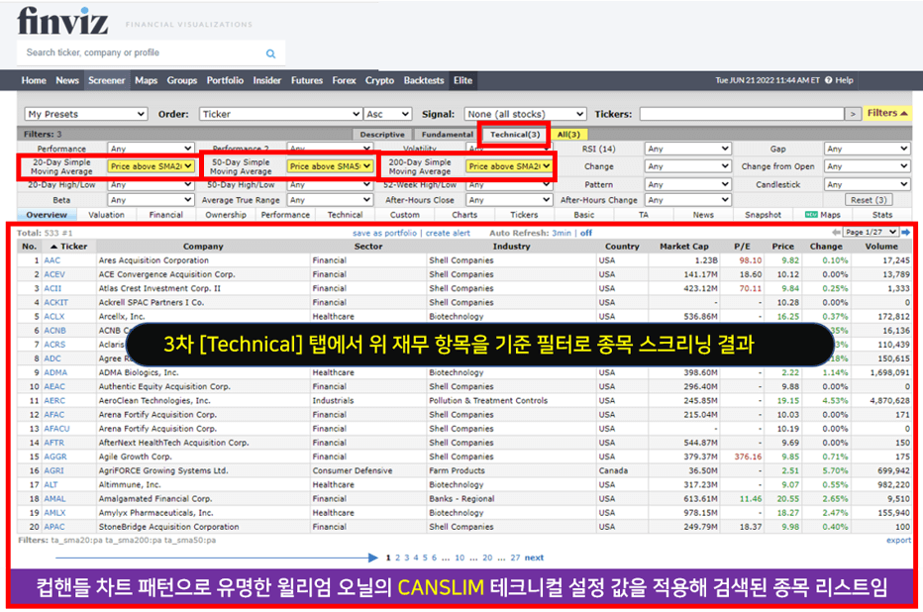Open the Gap filter dropdown
The width and height of the screenshot is (923, 612).
868,149
